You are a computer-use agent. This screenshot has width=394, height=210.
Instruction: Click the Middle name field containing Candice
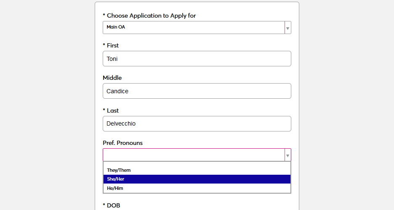(197, 91)
